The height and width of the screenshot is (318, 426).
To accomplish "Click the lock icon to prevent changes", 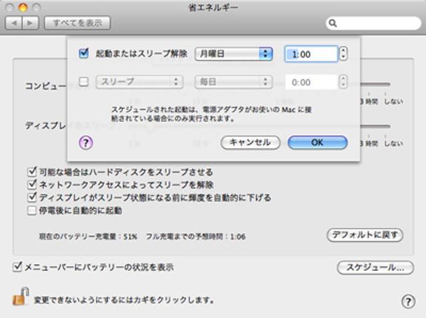I will pyautogui.click(x=20, y=296).
